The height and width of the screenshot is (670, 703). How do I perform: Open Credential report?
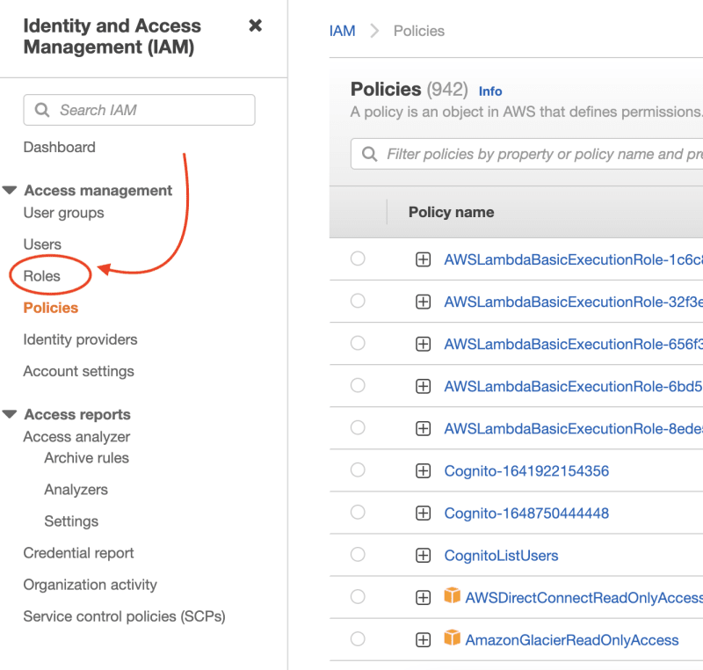78,553
